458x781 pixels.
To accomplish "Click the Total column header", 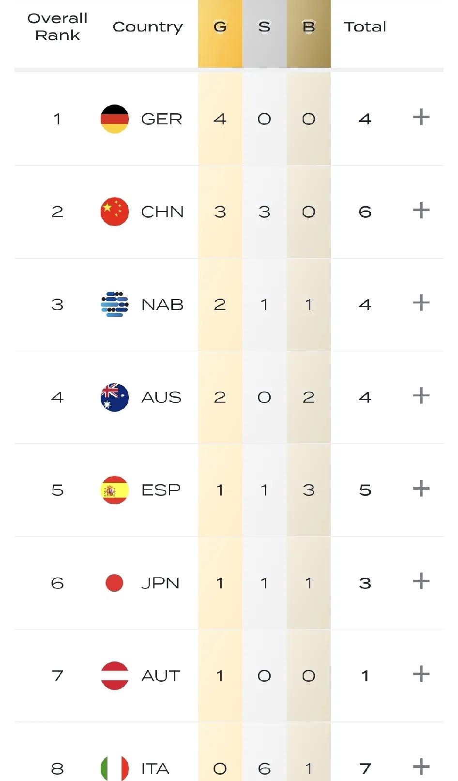I will coord(365,27).
